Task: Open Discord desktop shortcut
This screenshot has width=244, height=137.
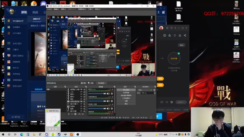Action: pyautogui.click(x=43, y=3)
